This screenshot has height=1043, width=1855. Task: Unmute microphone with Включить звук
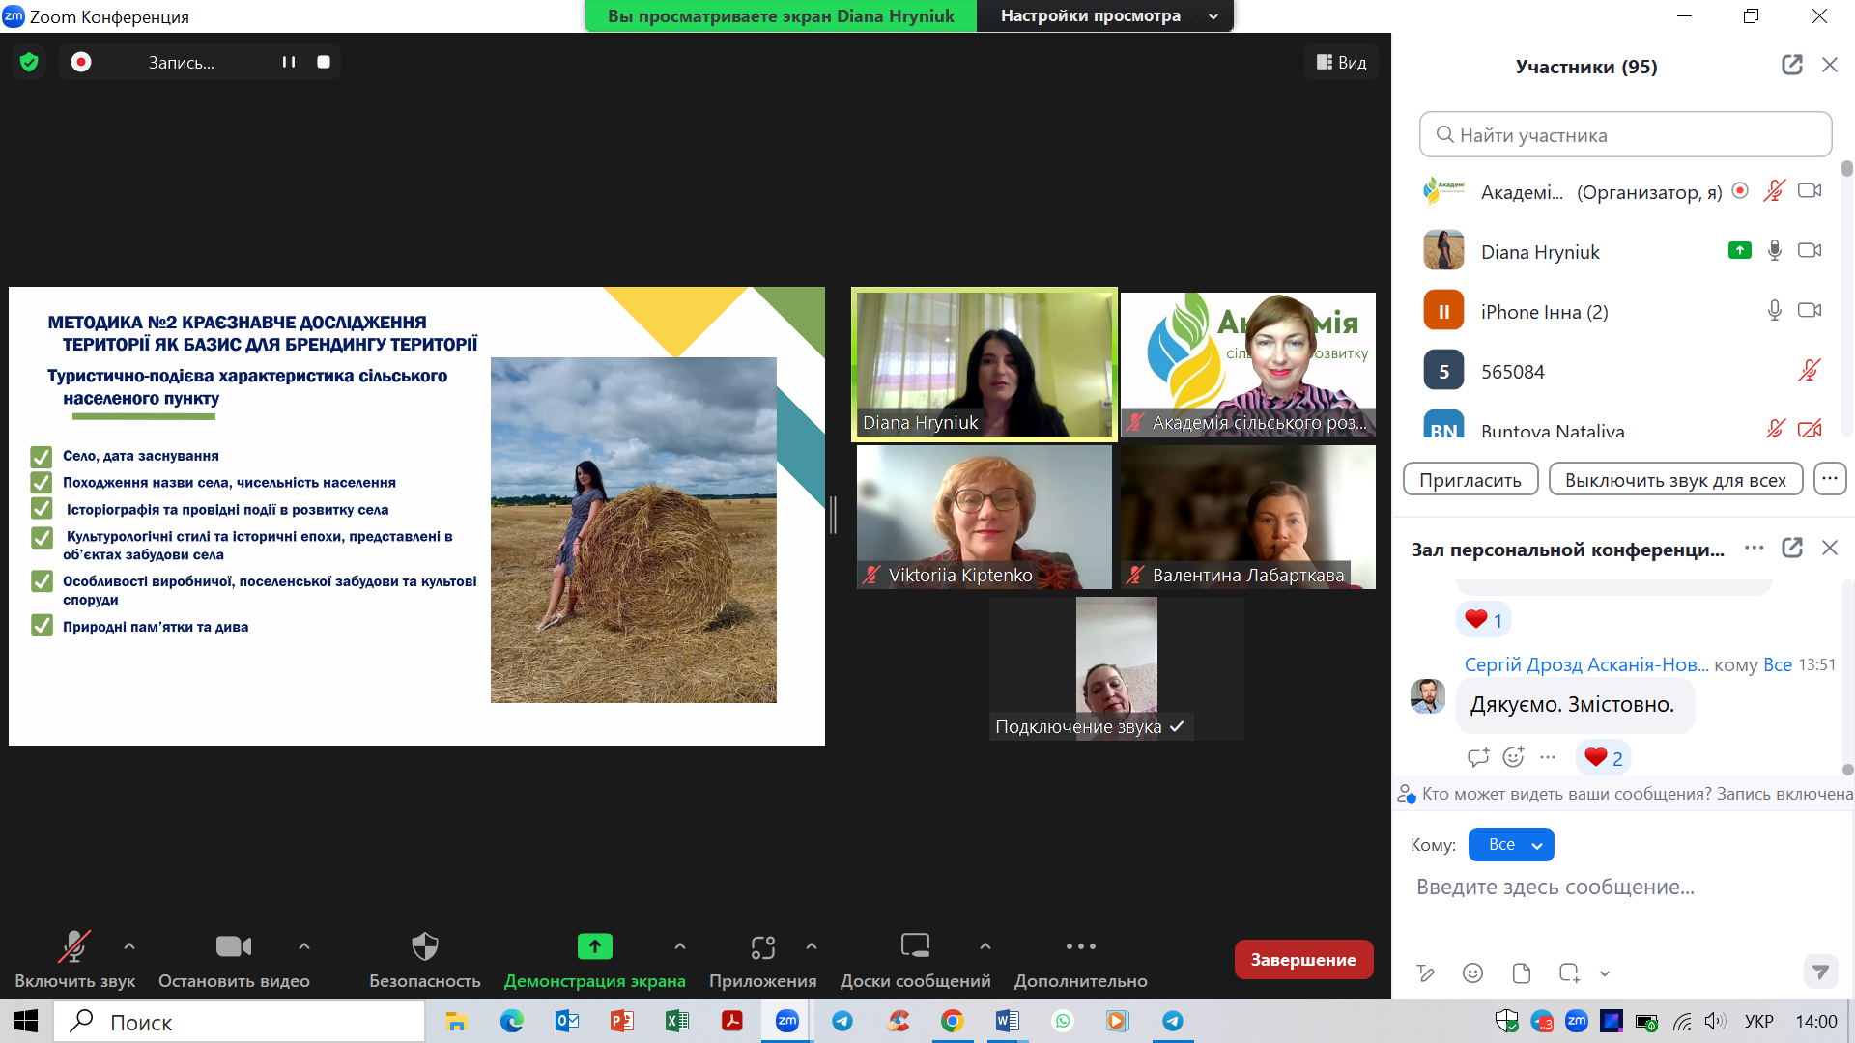74,946
